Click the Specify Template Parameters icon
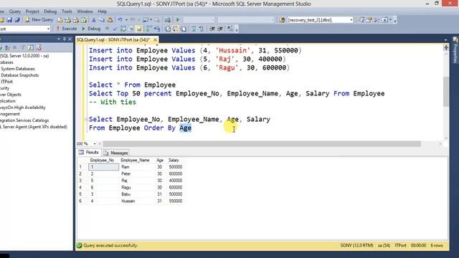The width and height of the screenshot is (459, 258). (x=230, y=29)
